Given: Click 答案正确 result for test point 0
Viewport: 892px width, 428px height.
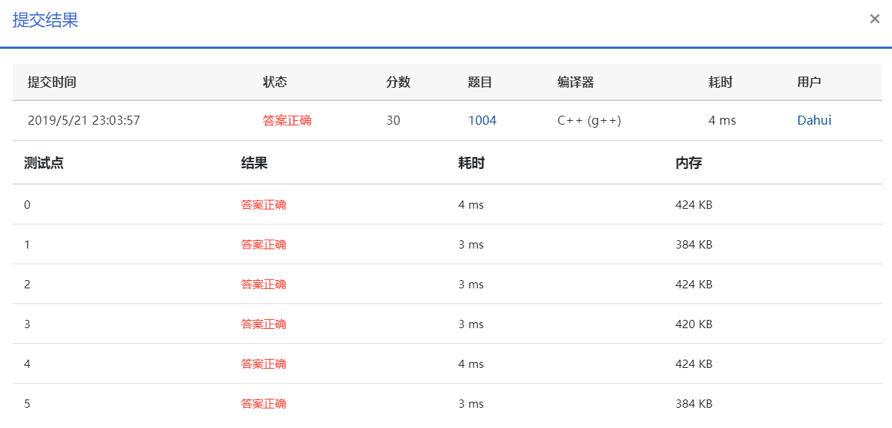Looking at the screenshot, I should [263, 205].
